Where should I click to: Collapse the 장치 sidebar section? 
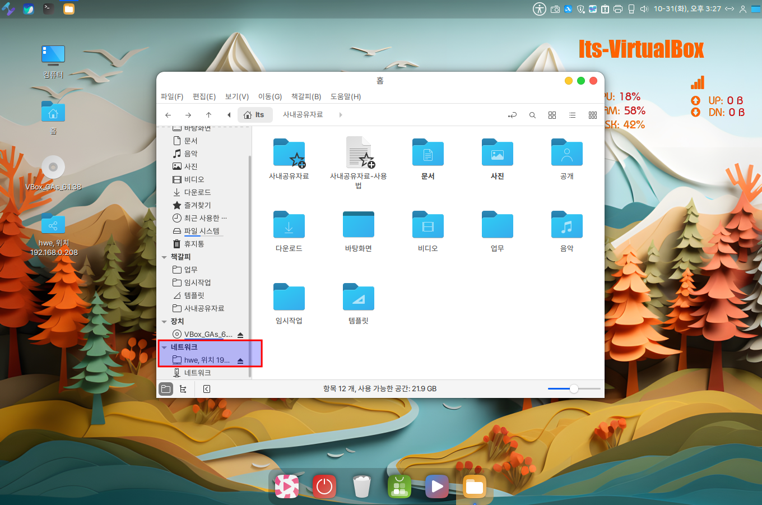164,322
